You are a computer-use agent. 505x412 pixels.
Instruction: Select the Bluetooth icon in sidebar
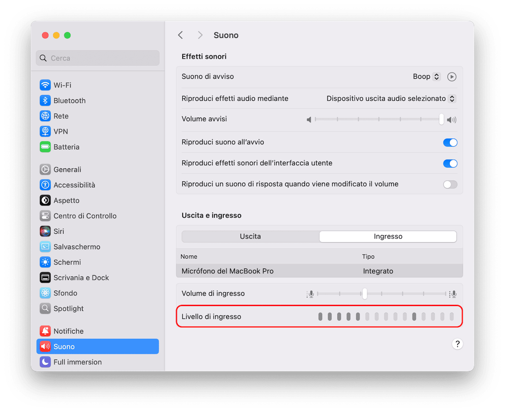pos(45,101)
